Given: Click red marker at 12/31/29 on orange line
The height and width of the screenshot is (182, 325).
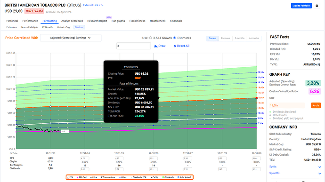Looking at the screenshot, I should click(x=257, y=98).
